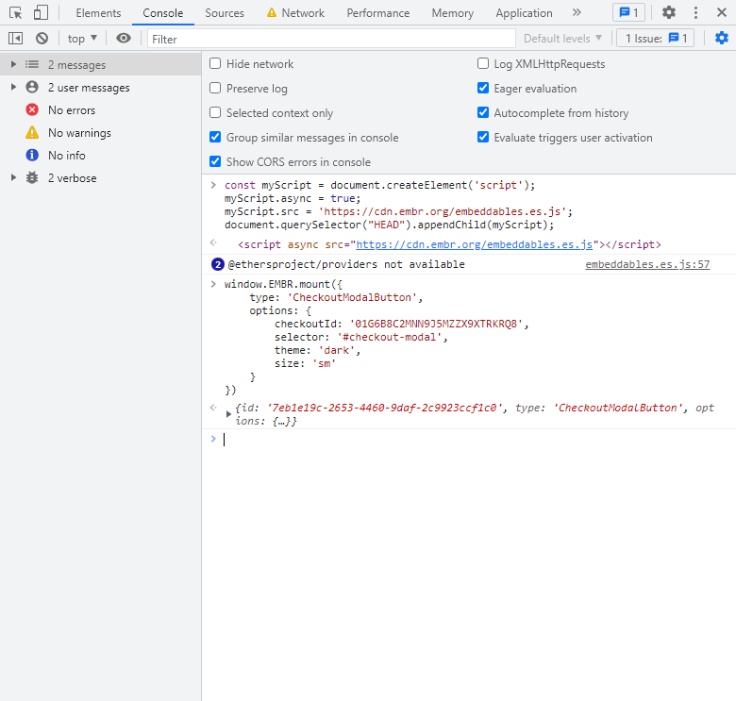Expand the 2 verbose group
This screenshot has height=701, width=736.
(13, 177)
